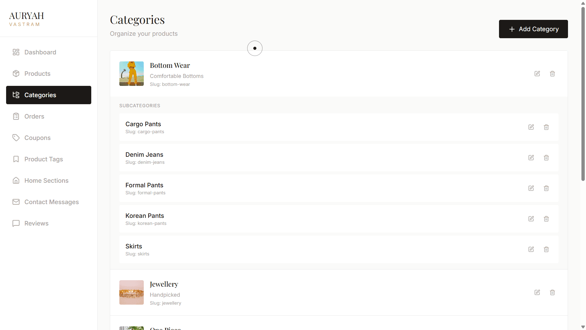This screenshot has width=586, height=330.
Task: Click the Skirts subcategory name
Action: tap(134, 246)
